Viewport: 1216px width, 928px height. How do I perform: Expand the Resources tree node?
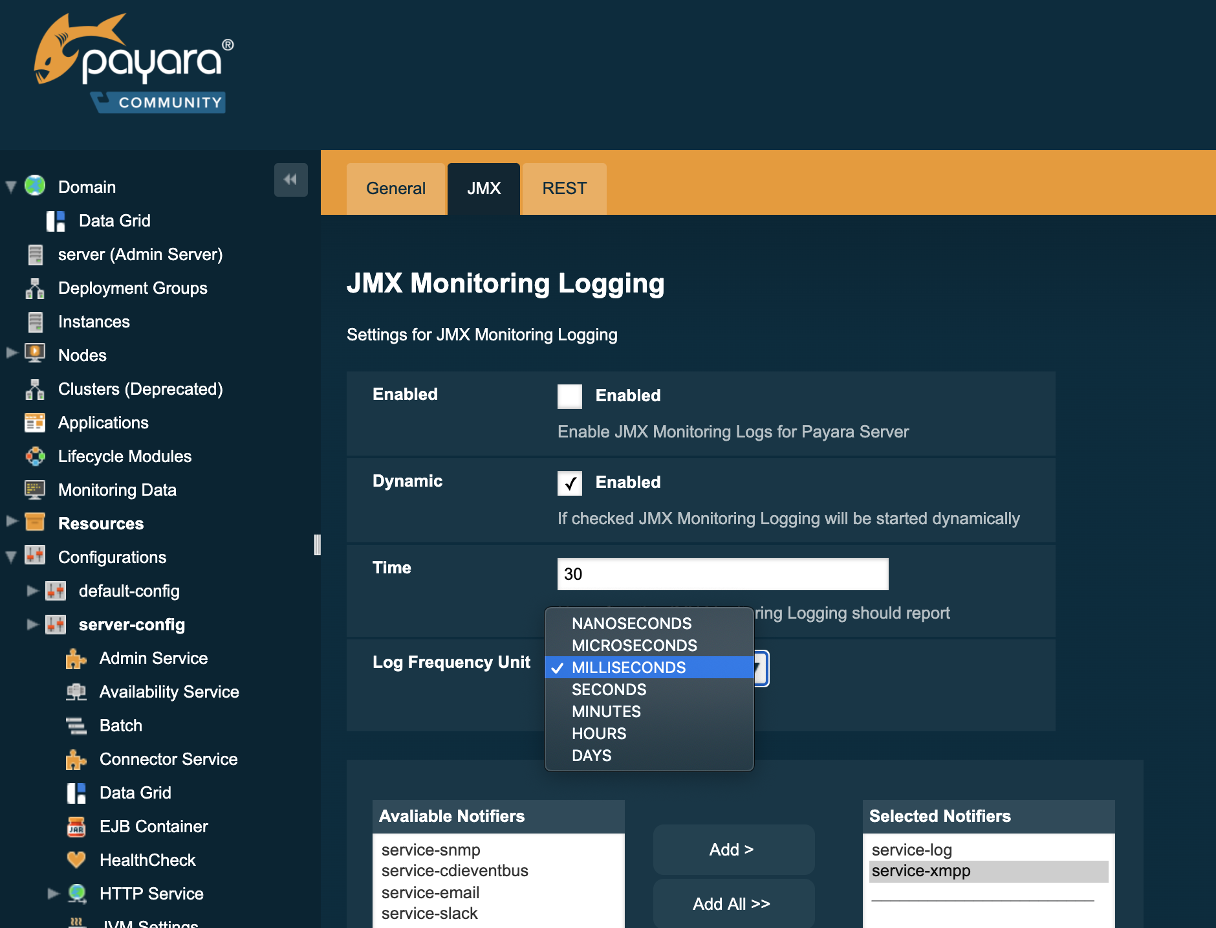click(x=12, y=522)
